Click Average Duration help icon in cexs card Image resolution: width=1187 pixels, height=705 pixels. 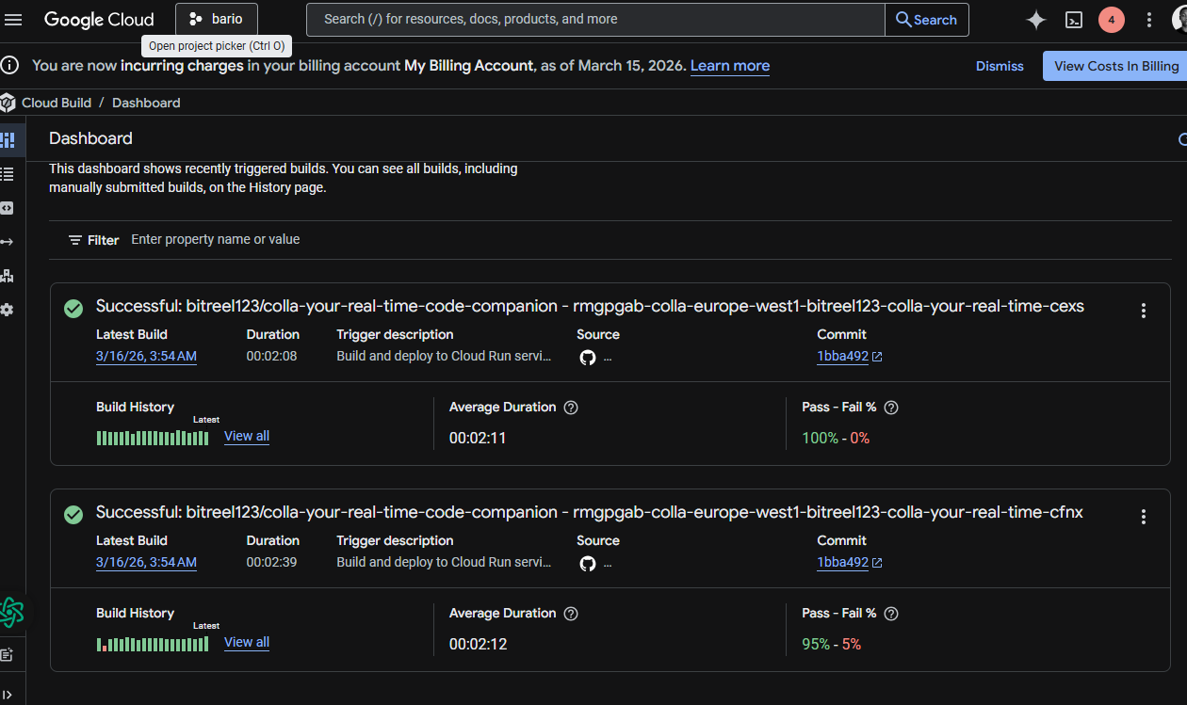coord(571,408)
